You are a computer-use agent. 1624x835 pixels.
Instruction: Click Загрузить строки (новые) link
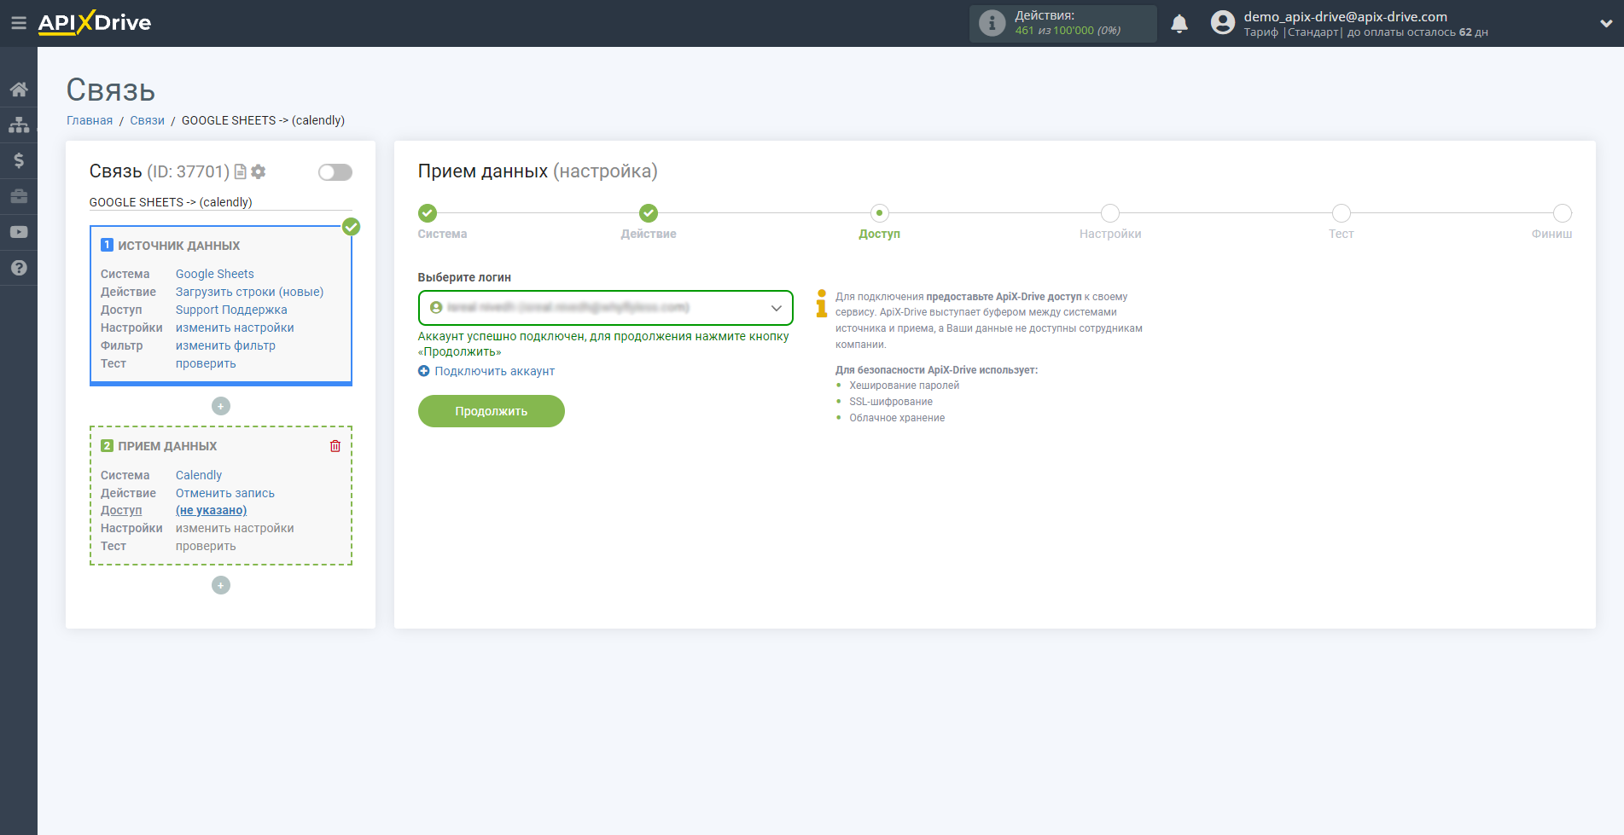[x=249, y=292]
